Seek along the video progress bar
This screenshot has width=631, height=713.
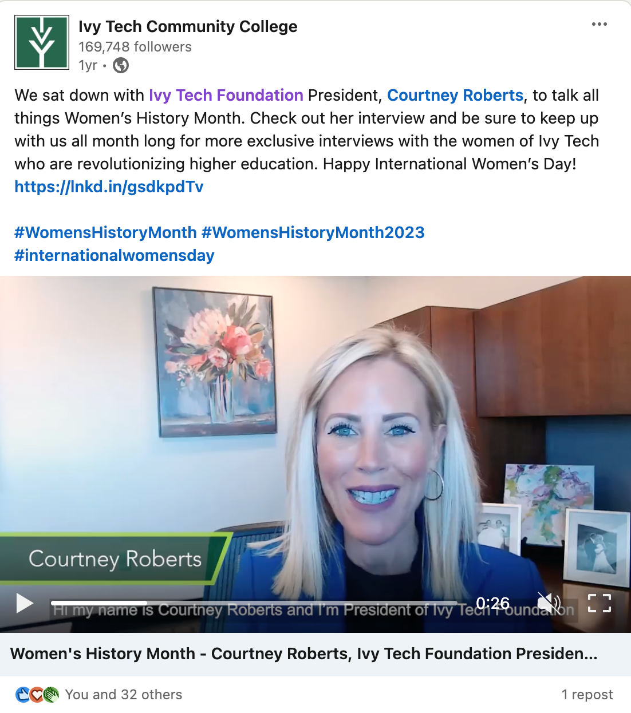pyautogui.click(x=254, y=603)
